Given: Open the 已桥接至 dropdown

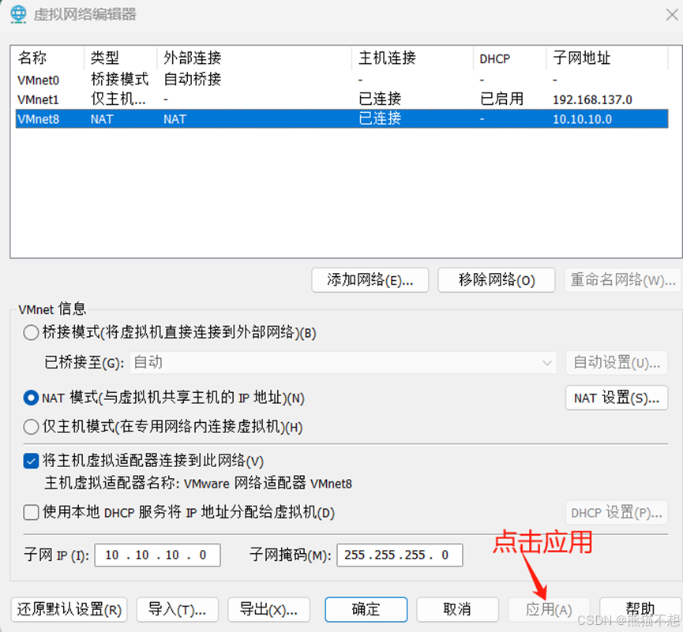Looking at the screenshot, I should click(x=343, y=363).
